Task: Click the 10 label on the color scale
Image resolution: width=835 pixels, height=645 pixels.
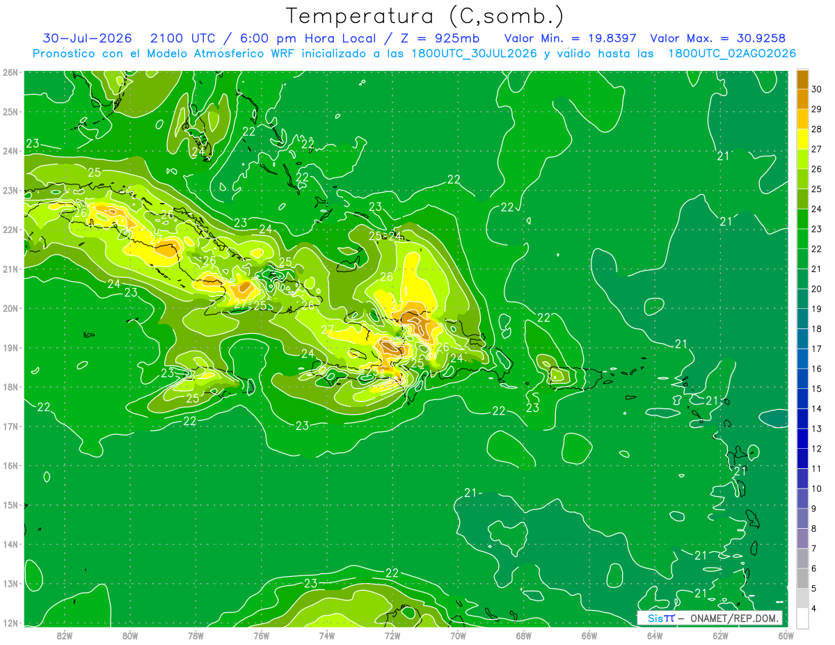Action: pyautogui.click(x=816, y=488)
